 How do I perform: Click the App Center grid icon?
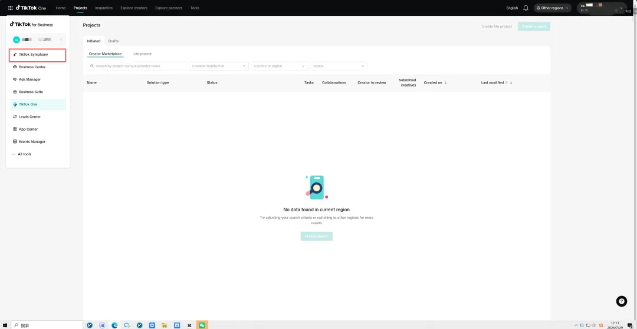(15, 129)
